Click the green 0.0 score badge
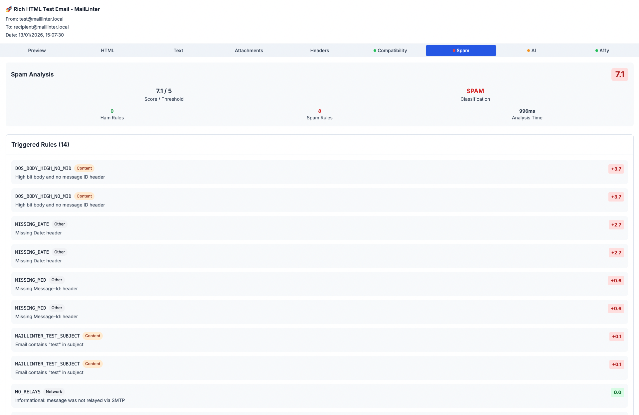Image resolution: width=639 pixels, height=415 pixels. tap(617, 392)
